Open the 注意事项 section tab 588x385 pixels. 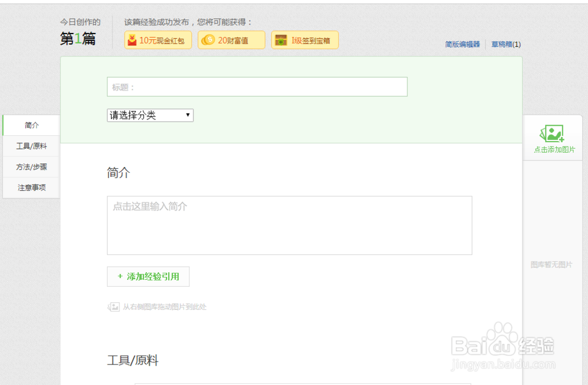31,188
